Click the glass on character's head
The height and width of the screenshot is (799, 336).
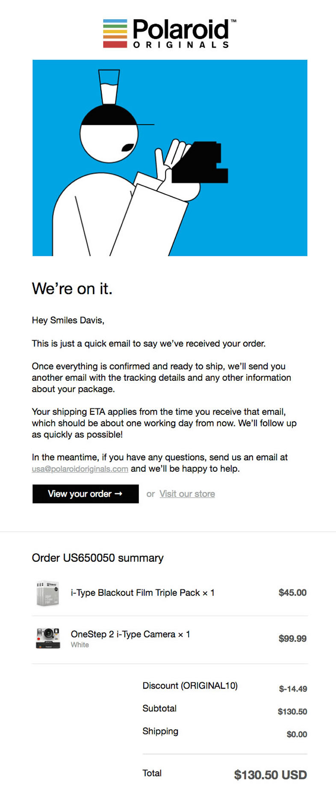[x=109, y=87]
